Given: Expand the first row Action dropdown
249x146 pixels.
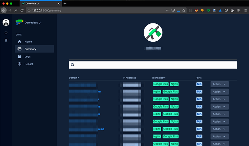Looking at the screenshot, I should tap(219, 84).
